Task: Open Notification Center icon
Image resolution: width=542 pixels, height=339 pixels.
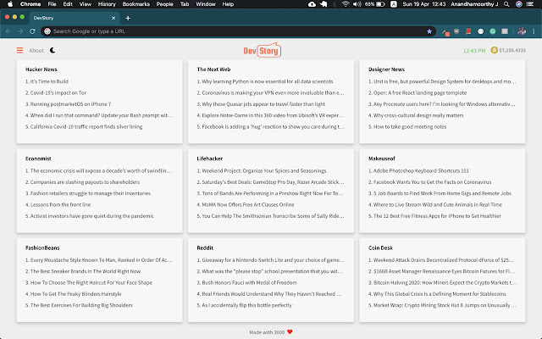Action: coord(530,4)
